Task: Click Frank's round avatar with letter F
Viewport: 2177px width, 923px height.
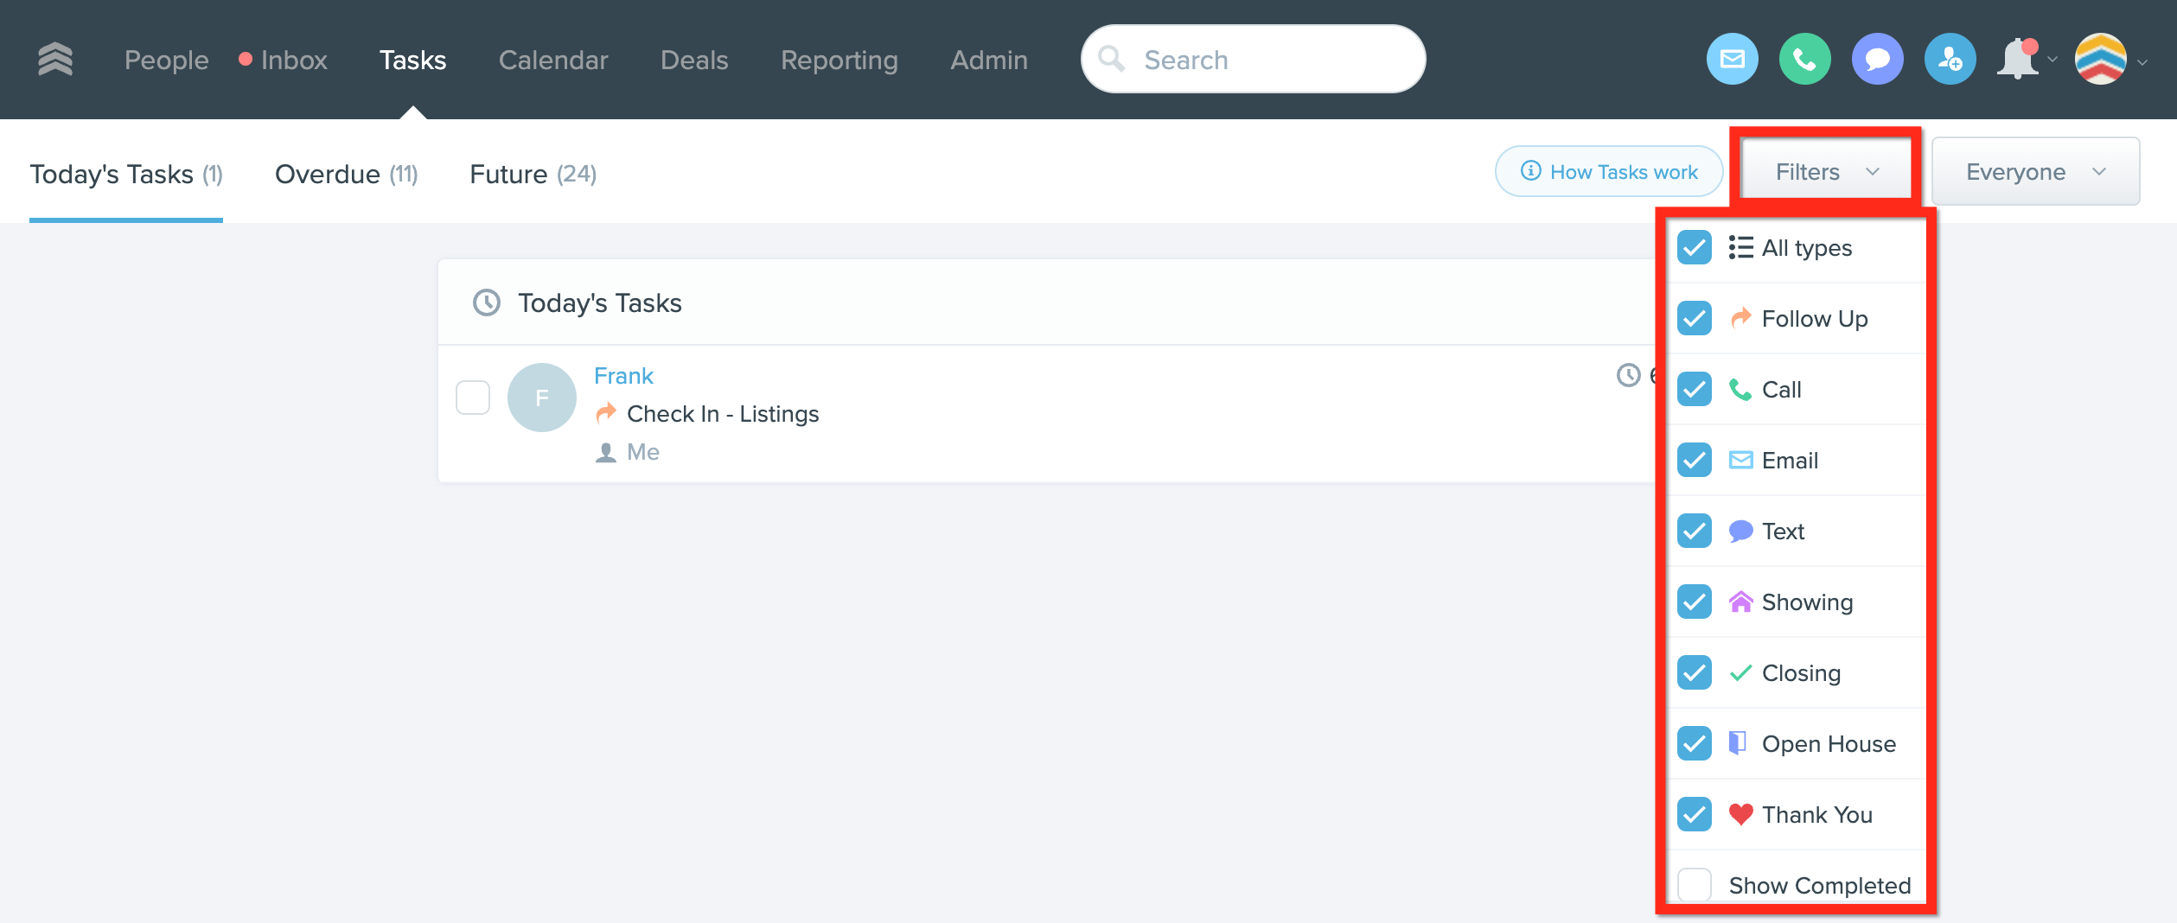Action: click(x=541, y=398)
